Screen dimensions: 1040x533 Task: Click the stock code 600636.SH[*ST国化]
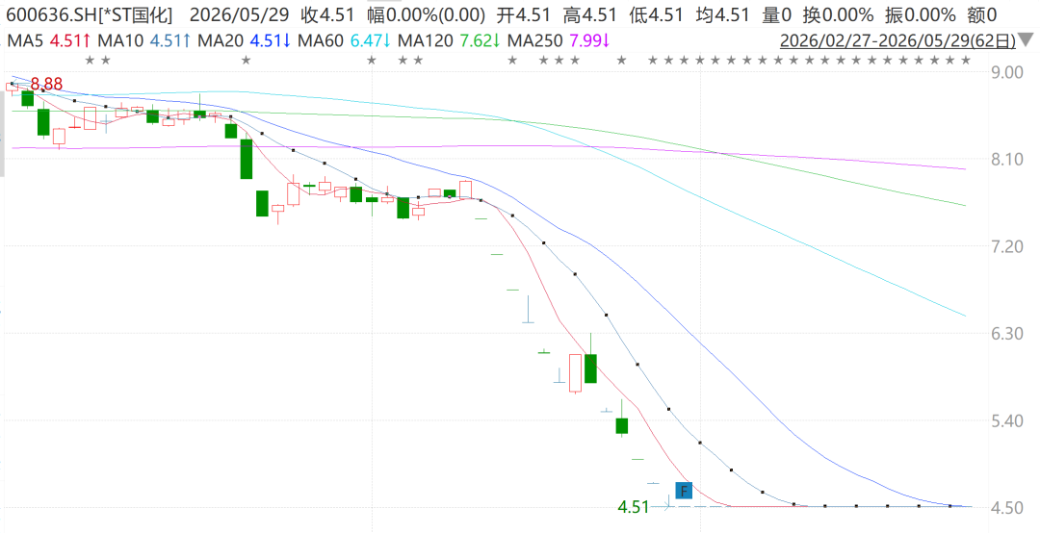[90, 14]
